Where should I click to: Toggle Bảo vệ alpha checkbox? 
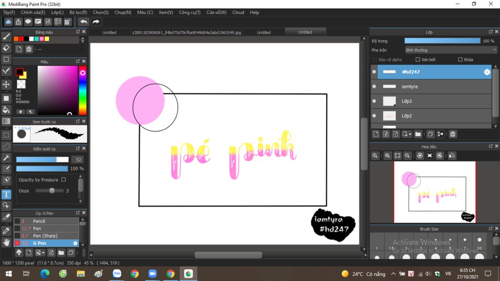[375, 60]
